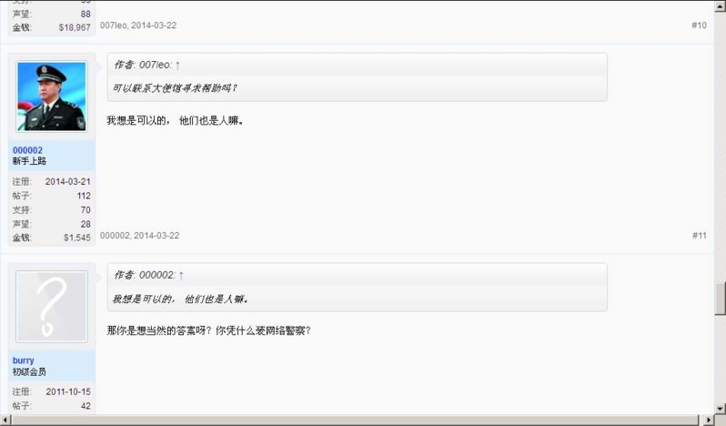Viewport: 726px width, 426px height.
Task: Click the up arrow in the 000002 quote
Action: pos(181,276)
